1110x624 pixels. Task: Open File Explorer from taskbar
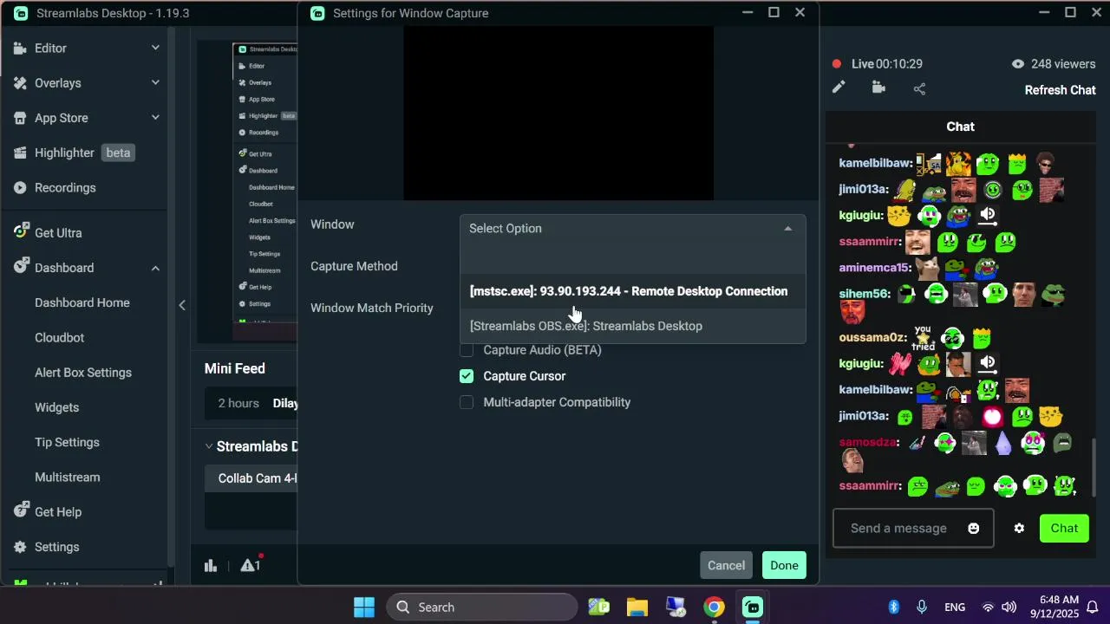(x=637, y=607)
